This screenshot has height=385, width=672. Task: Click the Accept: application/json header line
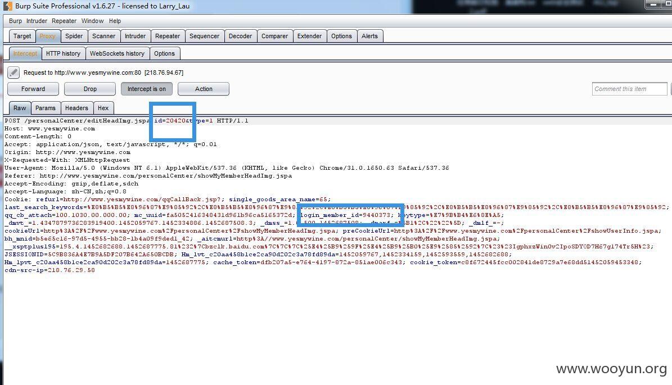(111, 144)
